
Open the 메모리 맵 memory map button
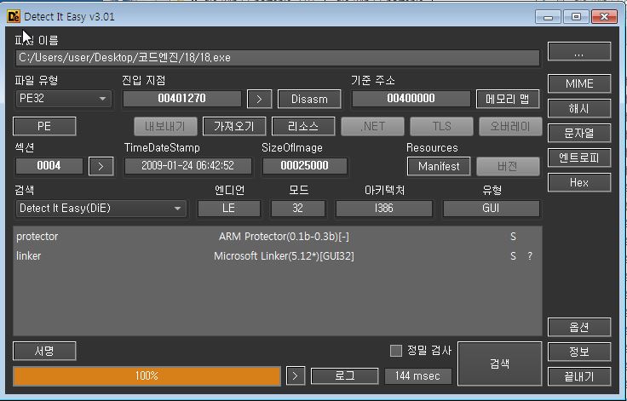pyautogui.click(x=508, y=99)
